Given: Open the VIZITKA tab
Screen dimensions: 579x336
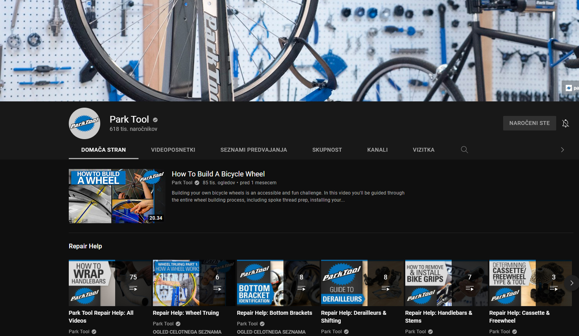Looking at the screenshot, I should [423, 150].
